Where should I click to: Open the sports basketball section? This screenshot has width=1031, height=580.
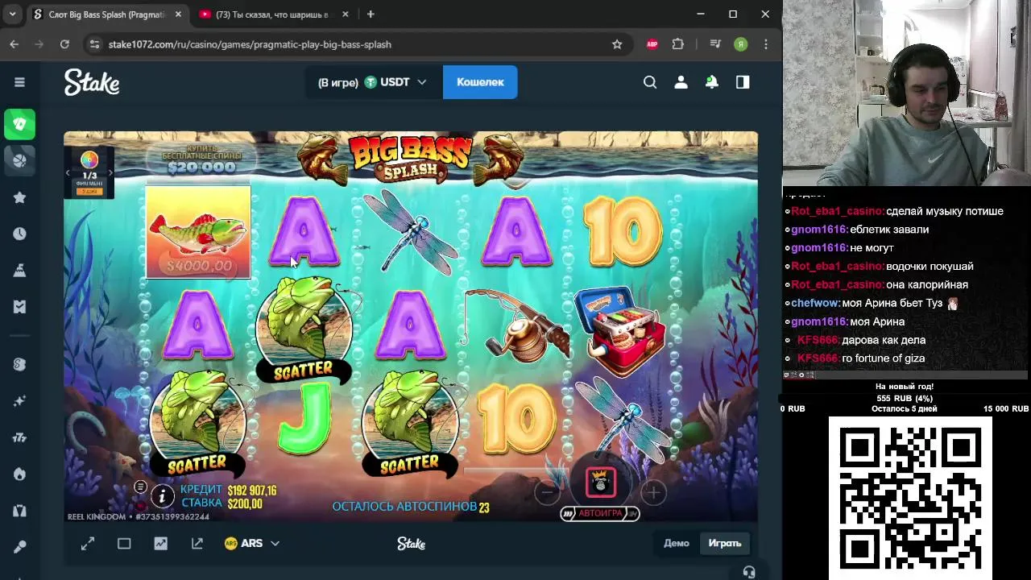pos(19,160)
